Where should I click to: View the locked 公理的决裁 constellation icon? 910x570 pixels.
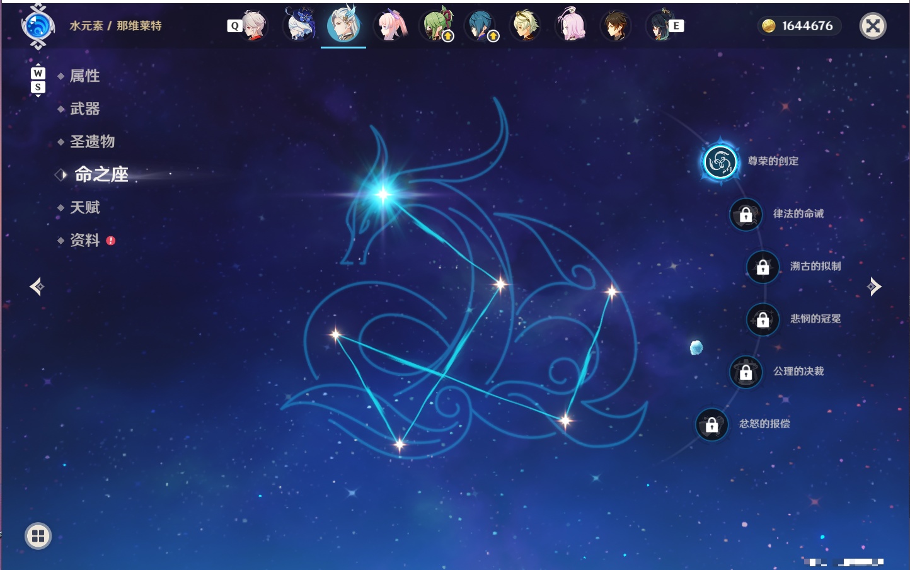tap(746, 372)
